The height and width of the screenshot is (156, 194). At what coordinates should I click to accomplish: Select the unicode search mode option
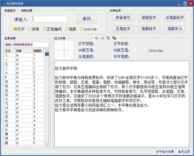coord(88,29)
